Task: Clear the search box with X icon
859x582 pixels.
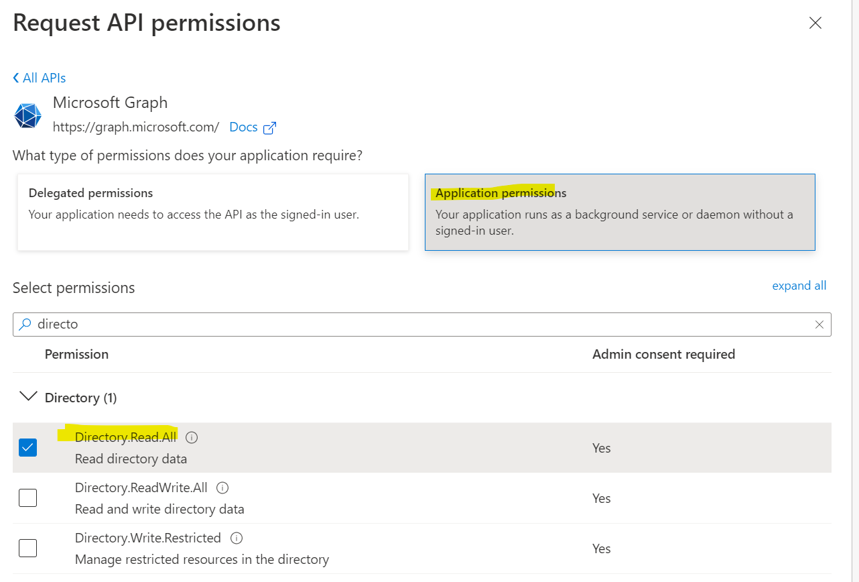Action: [x=819, y=325]
